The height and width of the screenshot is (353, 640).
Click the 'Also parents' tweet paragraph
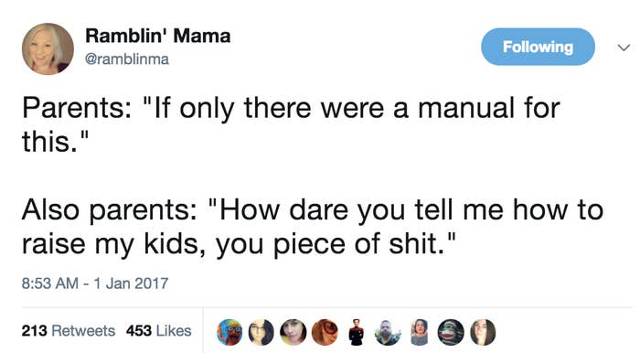313,227
